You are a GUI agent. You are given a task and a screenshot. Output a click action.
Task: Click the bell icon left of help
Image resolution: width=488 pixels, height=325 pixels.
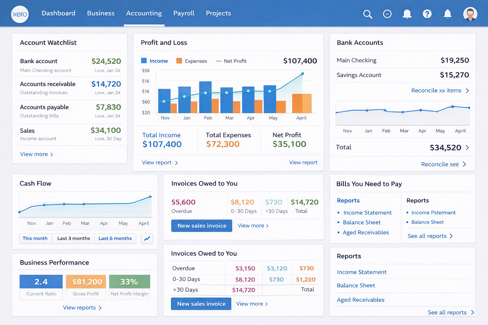407,14
